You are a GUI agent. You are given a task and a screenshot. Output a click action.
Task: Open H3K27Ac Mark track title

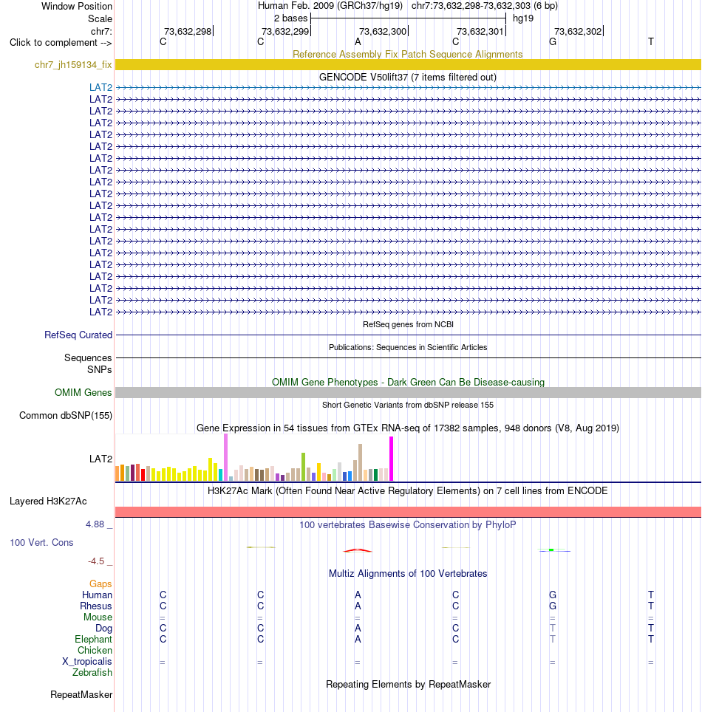408,490
